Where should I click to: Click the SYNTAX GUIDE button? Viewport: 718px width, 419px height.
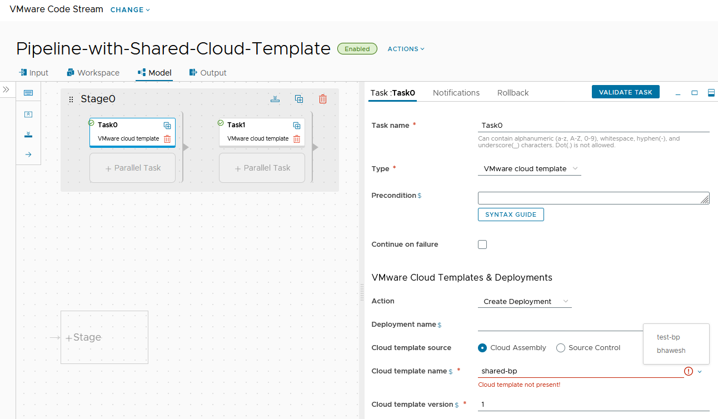coord(511,215)
